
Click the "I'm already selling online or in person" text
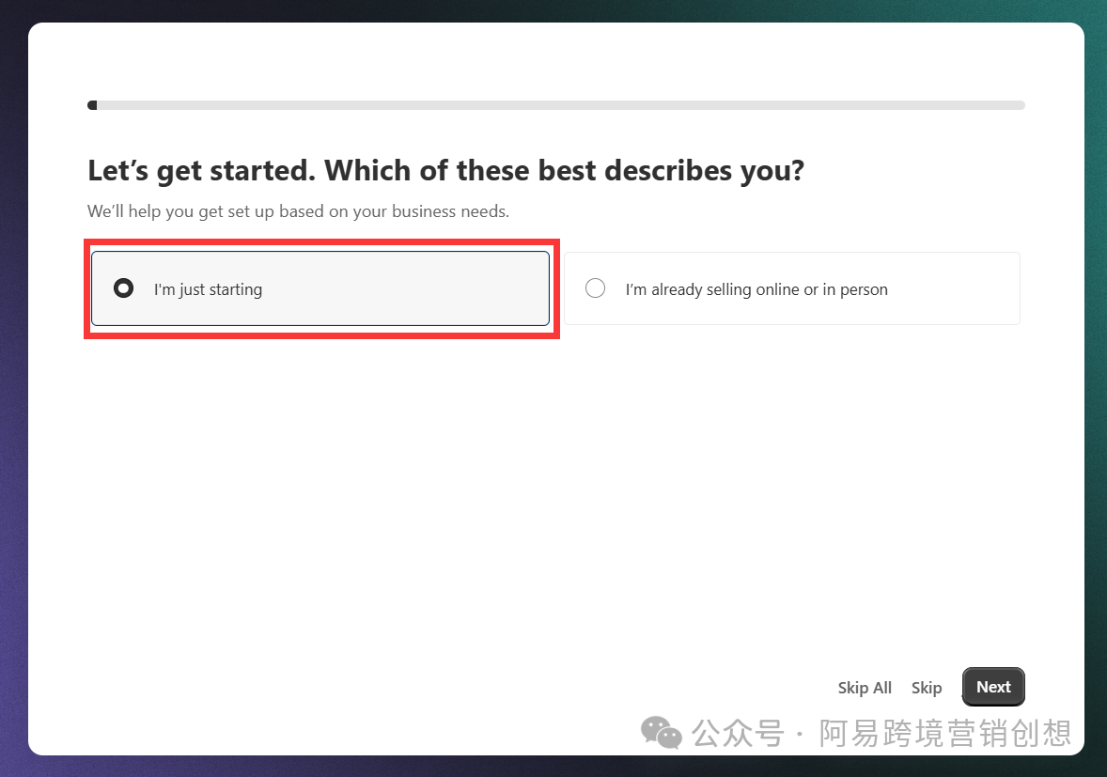pyautogui.click(x=756, y=289)
